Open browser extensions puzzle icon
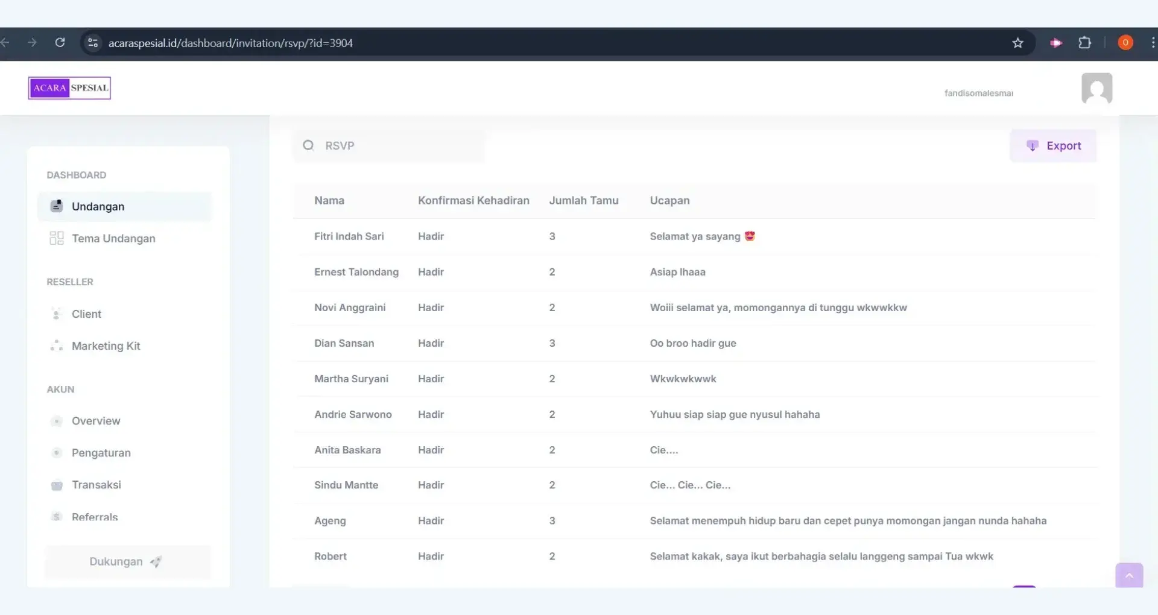 click(1084, 43)
